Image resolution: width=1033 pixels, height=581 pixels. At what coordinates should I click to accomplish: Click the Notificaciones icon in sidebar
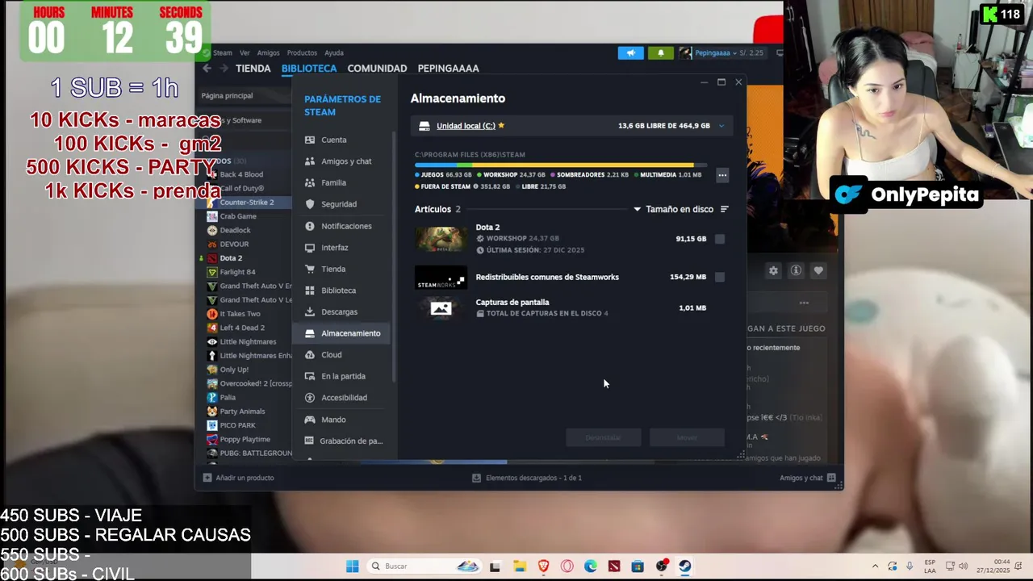(x=309, y=226)
